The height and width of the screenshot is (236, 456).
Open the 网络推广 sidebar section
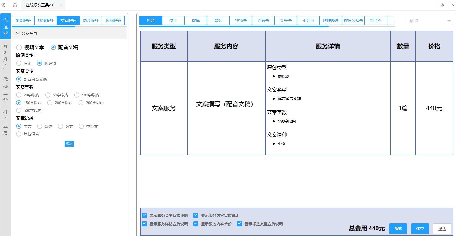tap(5, 56)
